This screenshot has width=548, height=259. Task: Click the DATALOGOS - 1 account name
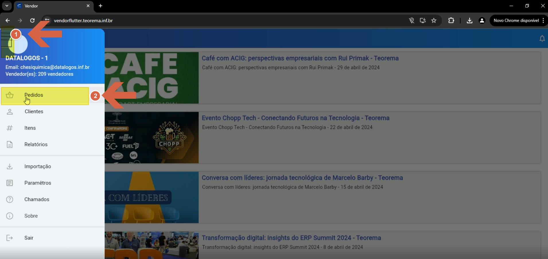(27, 58)
